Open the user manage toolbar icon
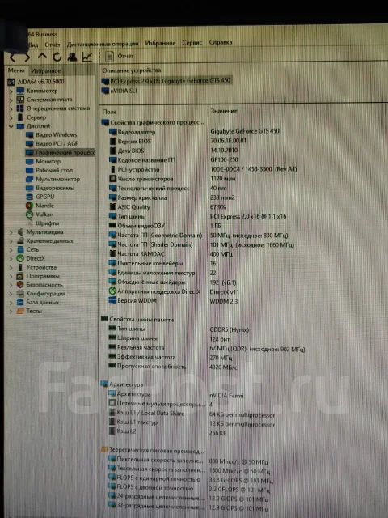This screenshot has width=388, height=518. click(x=72, y=57)
